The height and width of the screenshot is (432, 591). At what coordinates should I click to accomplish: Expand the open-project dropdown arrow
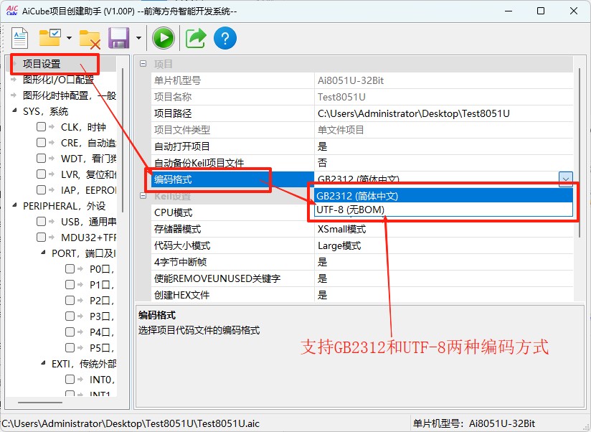coord(69,38)
